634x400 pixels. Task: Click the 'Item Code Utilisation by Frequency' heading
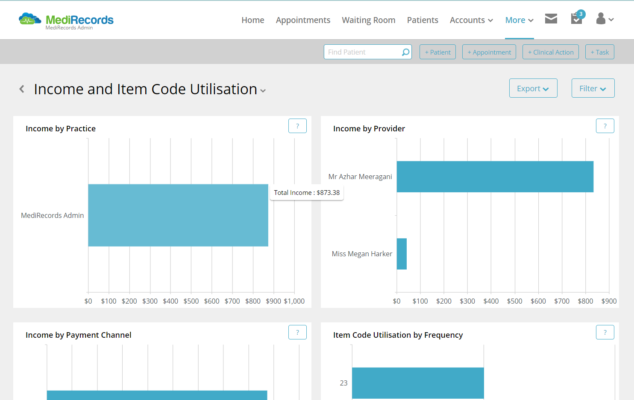[x=398, y=335]
